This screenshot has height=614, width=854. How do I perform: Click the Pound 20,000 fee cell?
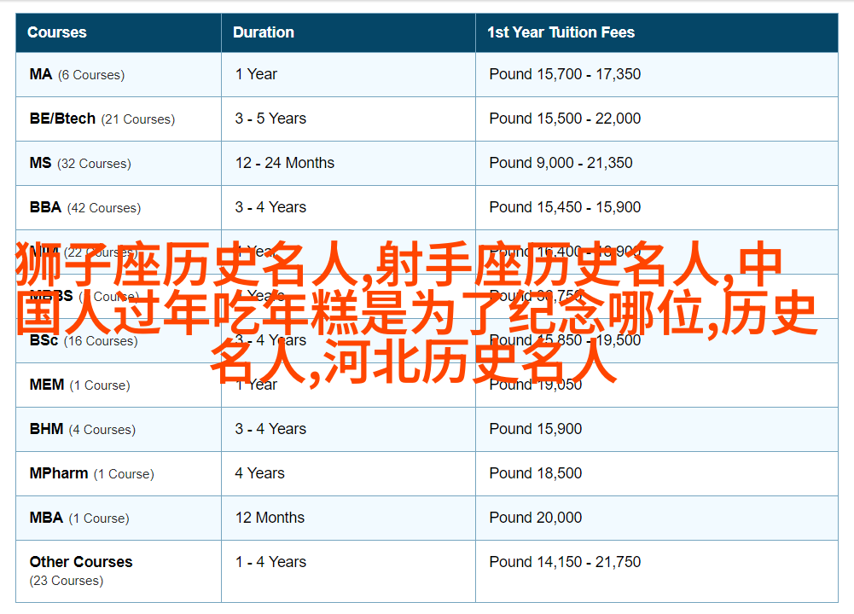(x=536, y=518)
